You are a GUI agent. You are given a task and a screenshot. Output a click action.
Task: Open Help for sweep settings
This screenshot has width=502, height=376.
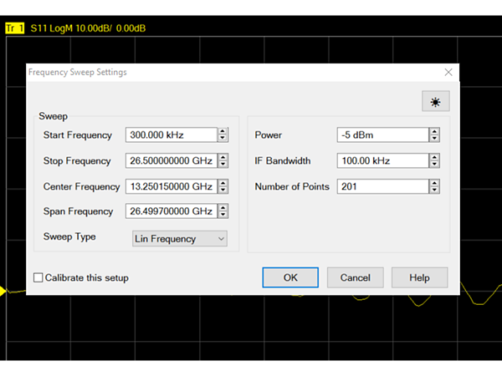tap(419, 277)
